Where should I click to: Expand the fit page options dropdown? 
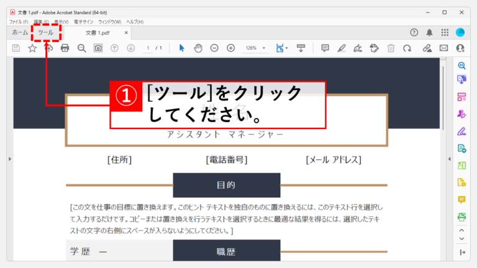tap(286, 48)
